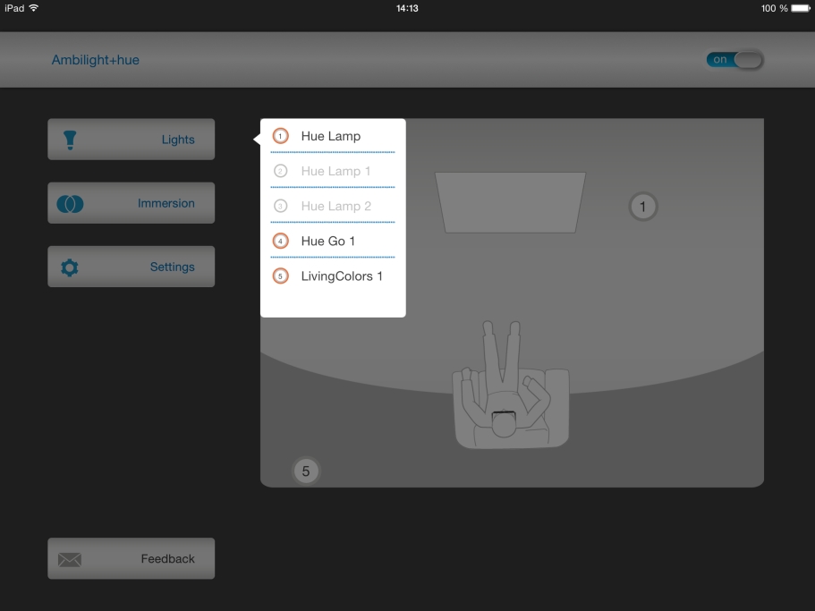Click the light bulb icon on Lights
The image size is (815, 611).
click(x=70, y=140)
